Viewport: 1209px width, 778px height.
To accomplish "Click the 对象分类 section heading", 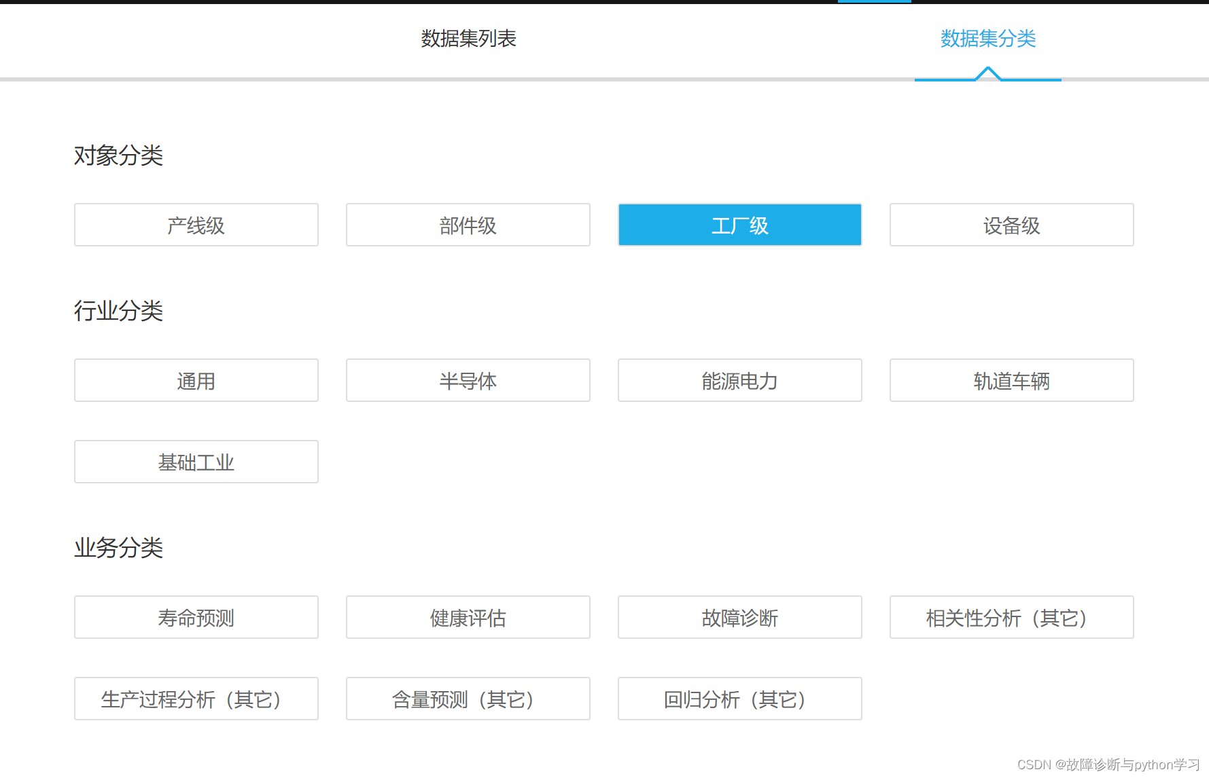I will coord(118,155).
